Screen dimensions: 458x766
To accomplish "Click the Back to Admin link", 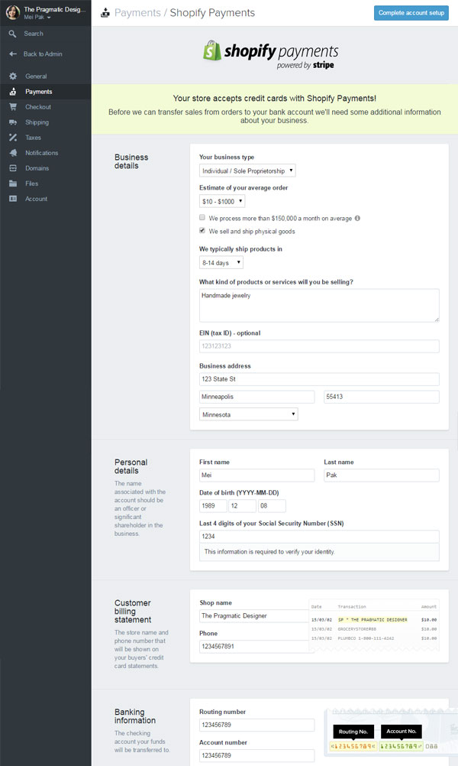I will click(x=43, y=54).
